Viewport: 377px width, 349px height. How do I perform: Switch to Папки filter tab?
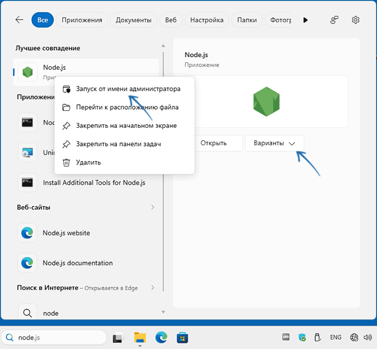(247, 20)
